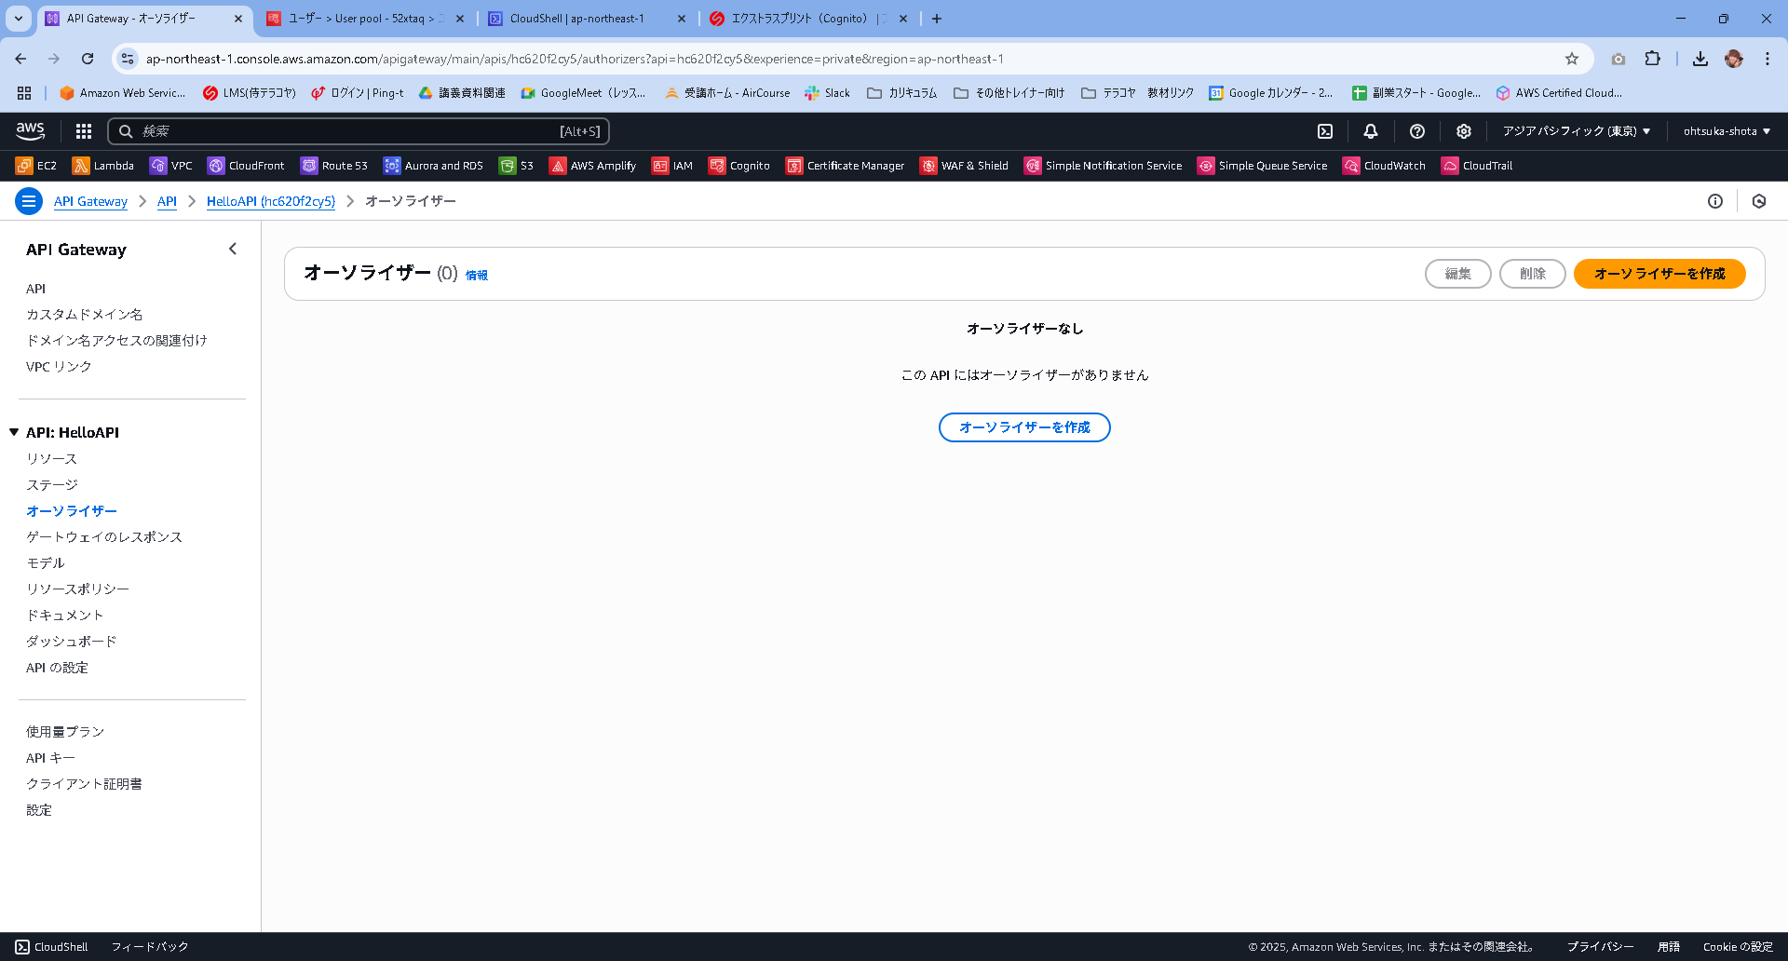
Task: Select ステージ in the sidebar navigation
Action: coord(53,484)
